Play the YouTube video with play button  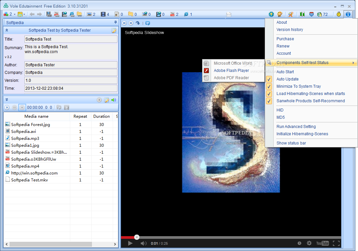coord(130,243)
